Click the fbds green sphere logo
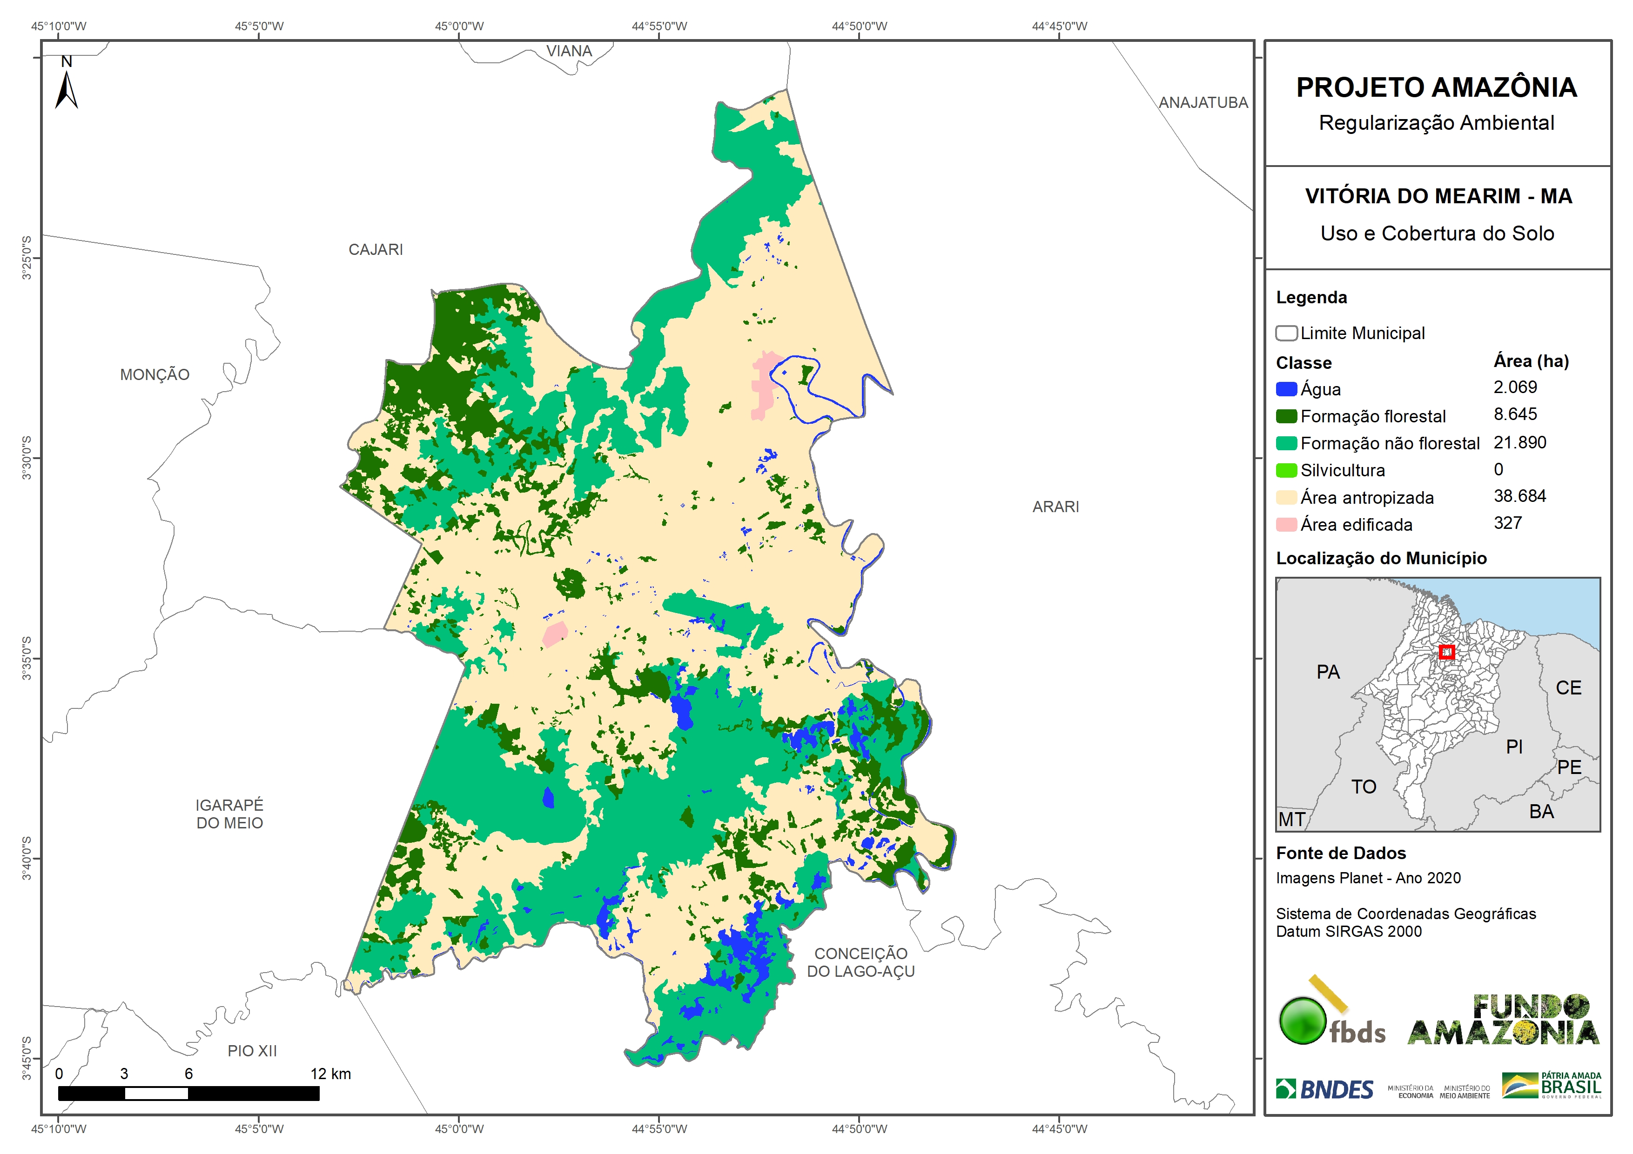 click(1303, 1021)
